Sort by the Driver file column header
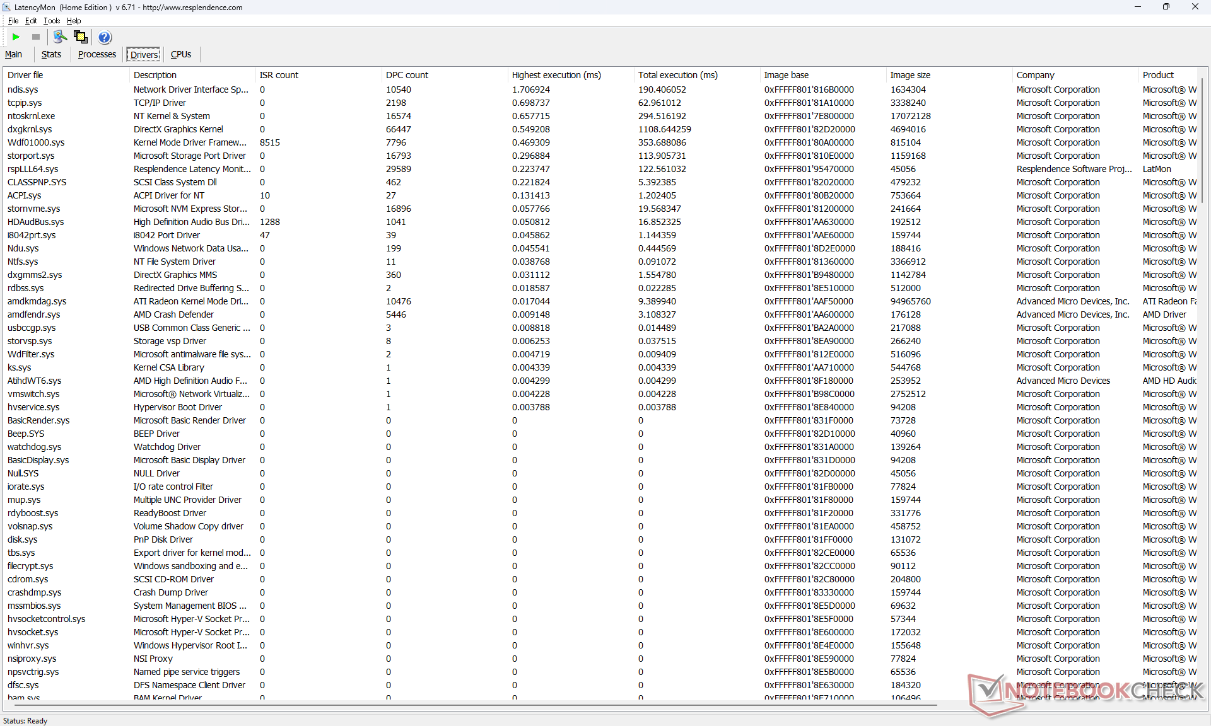This screenshot has width=1211, height=726. (25, 75)
